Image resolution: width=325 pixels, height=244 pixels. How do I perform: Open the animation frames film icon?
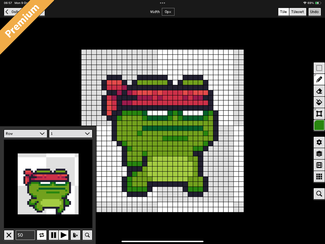click(319, 165)
